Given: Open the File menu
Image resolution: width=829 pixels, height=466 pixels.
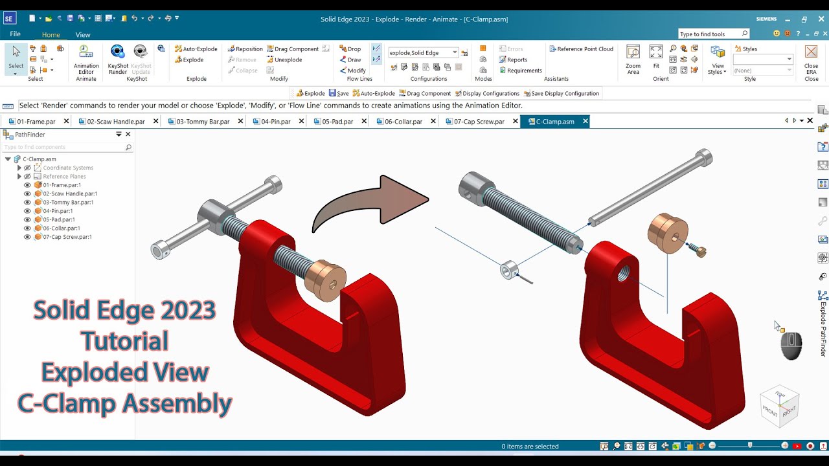Looking at the screenshot, I should (x=15, y=34).
